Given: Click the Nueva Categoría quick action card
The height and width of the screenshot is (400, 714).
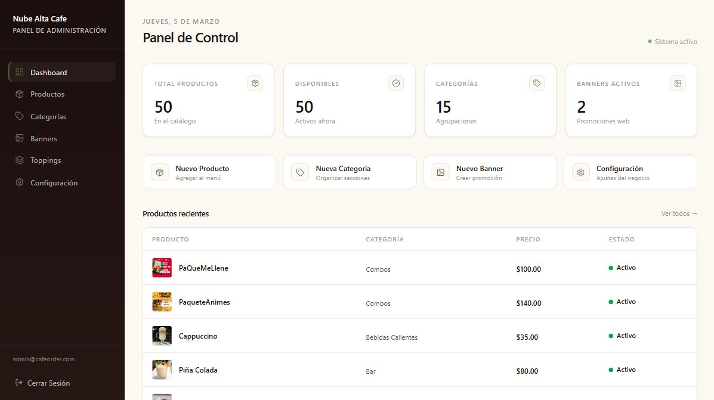Looking at the screenshot, I should [x=350, y=172].
